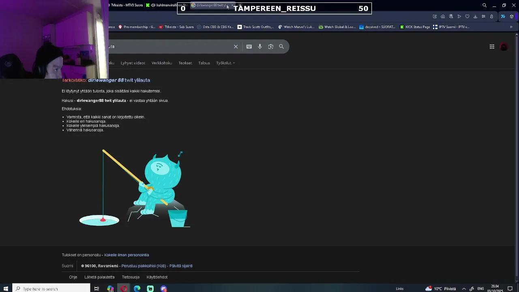
Task: Click the player play-arrow toolbar icon
Action: coord(459,17)
